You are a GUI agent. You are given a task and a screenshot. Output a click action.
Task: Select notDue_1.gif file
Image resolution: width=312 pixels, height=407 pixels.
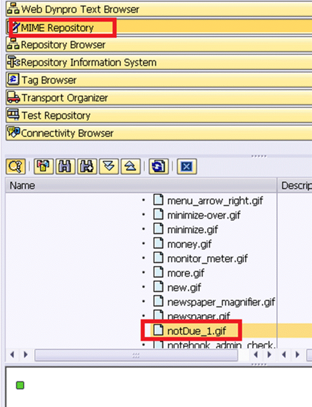pyautogui.click(x=196, y=331)
